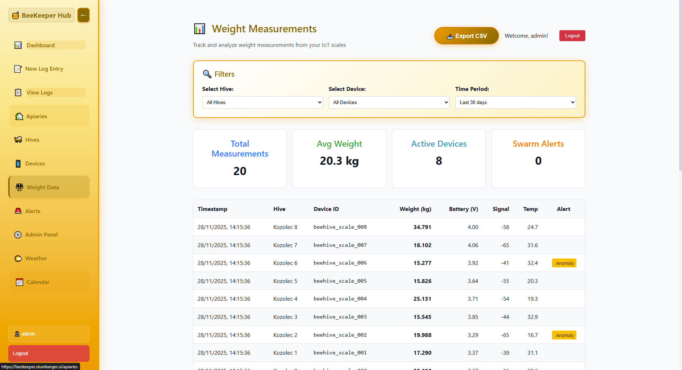
Task: Click the Total Measurements card
Action: click(x=240, y=159)
